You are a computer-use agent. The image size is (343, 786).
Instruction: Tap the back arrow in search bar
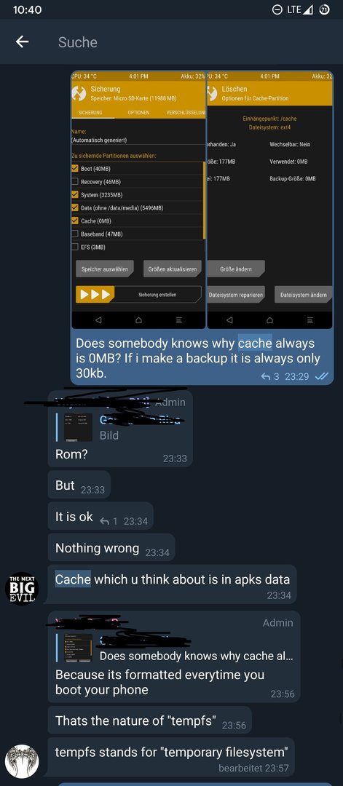[22, 42]
